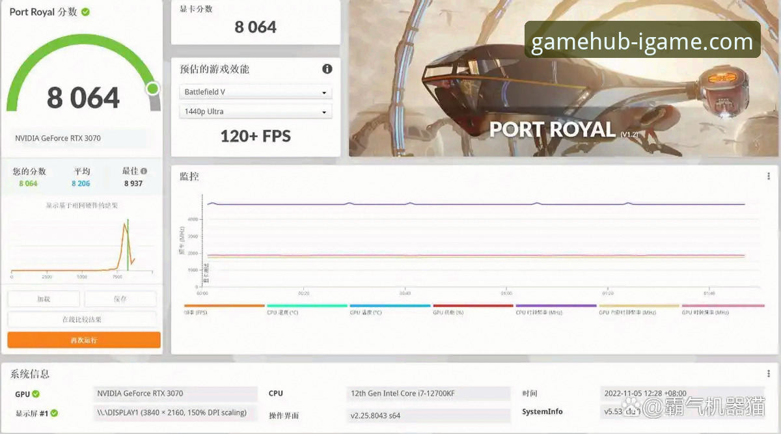781x434 pixels.
Task: Click the green check icon beside Port Royal score
Action: [86, 12]
